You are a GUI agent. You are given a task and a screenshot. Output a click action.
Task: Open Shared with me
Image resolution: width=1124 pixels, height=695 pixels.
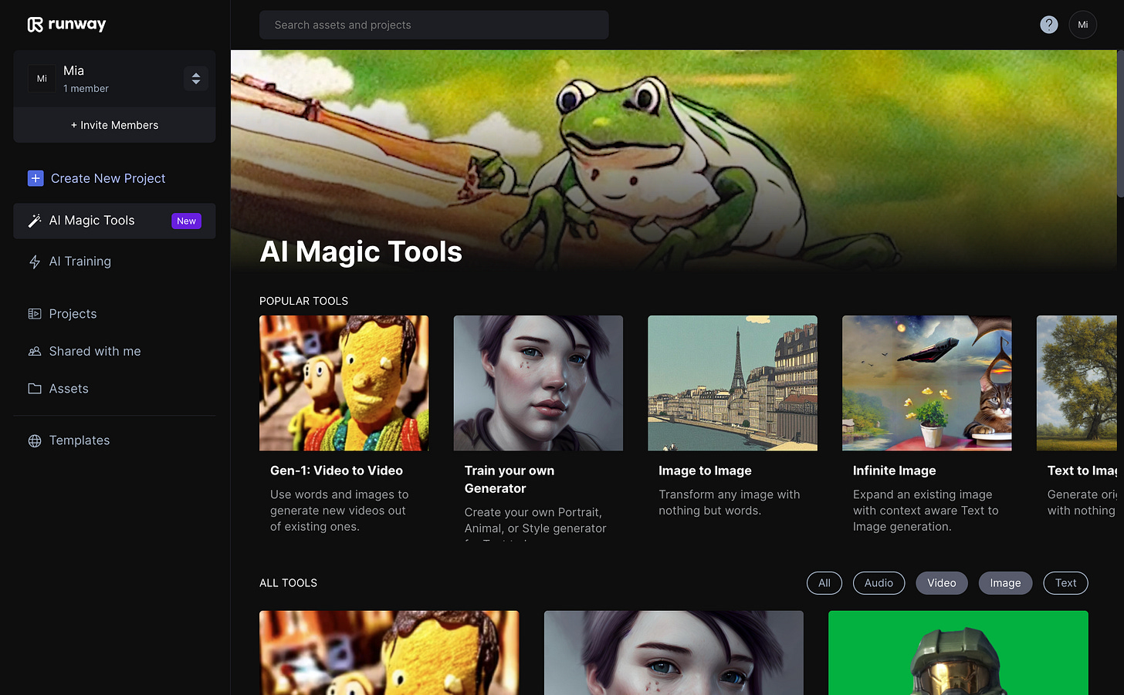click(x=95, y=351)
